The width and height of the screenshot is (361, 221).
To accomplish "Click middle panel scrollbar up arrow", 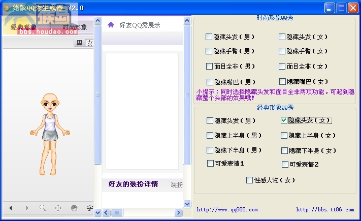I will (187, 21).
